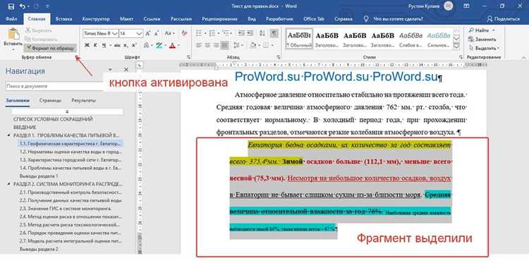Apply Сильное выделение style
The image size is (529, 265).
click(439, 39)
